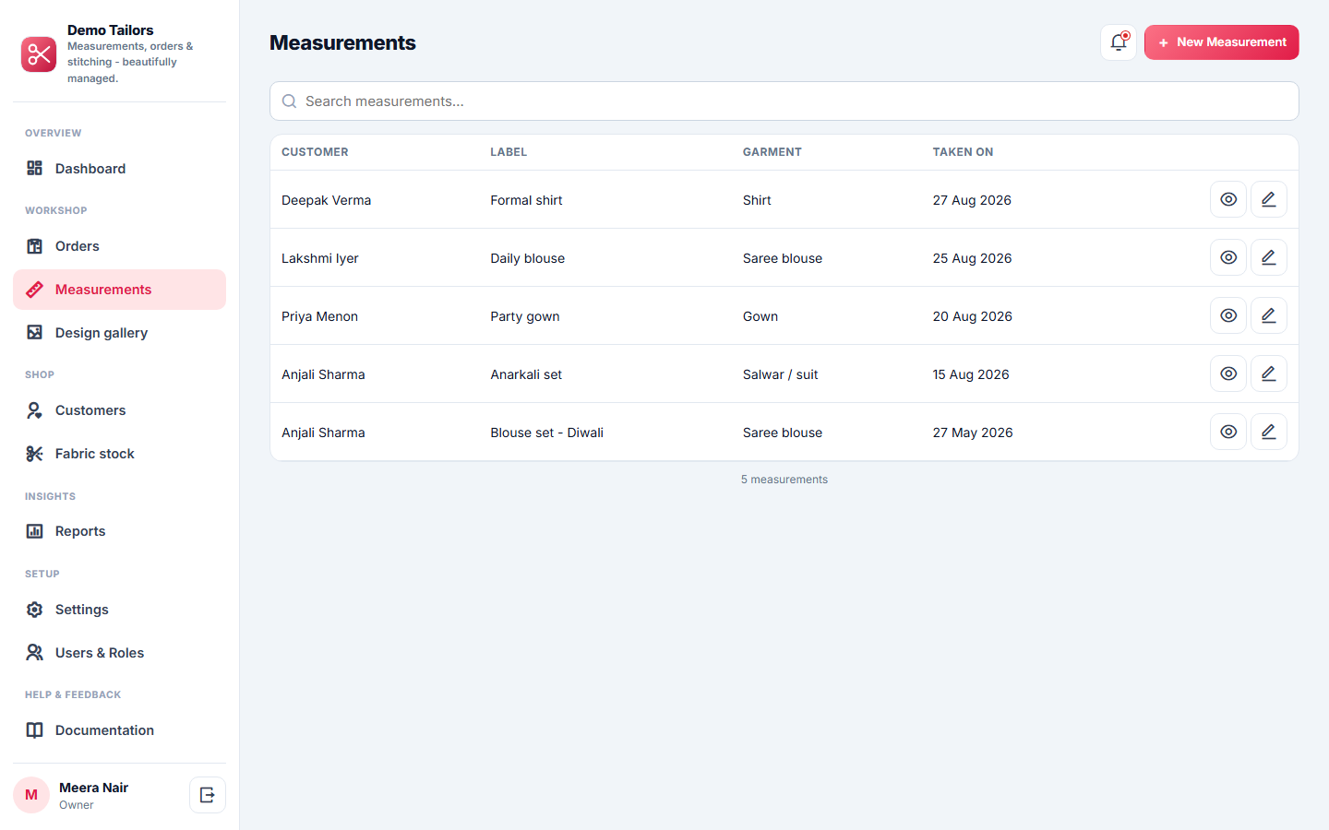Click the CUSTOMER column header
The image size is (1329, 830).
315,152
